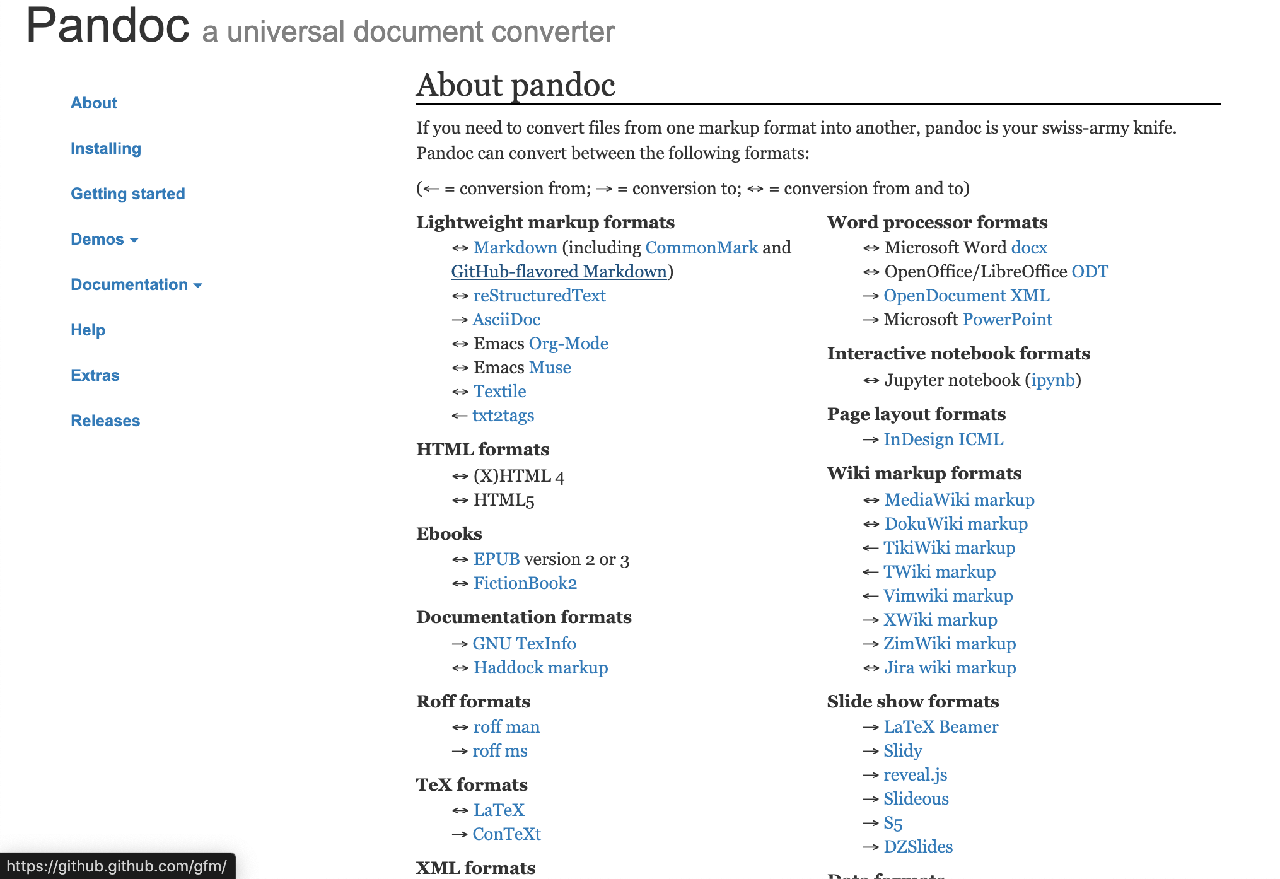Open the reveal.js slide format link
Image resolution: width=1280 pixels, height=879 pixels.
tap(915, 775)
